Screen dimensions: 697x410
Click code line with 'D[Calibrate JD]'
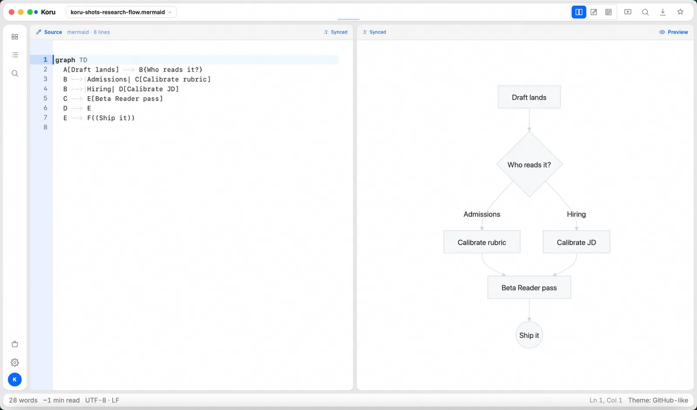coord(121,89)
